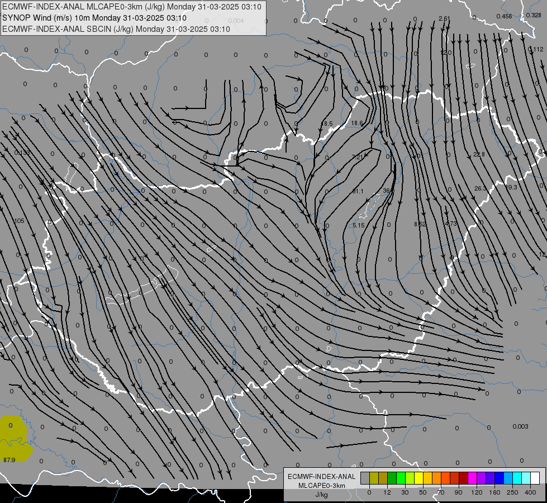The width and height of the screenshot is (547, 503).
Task: Click the J/kg unit label in legend
Action: coord(322,495)
